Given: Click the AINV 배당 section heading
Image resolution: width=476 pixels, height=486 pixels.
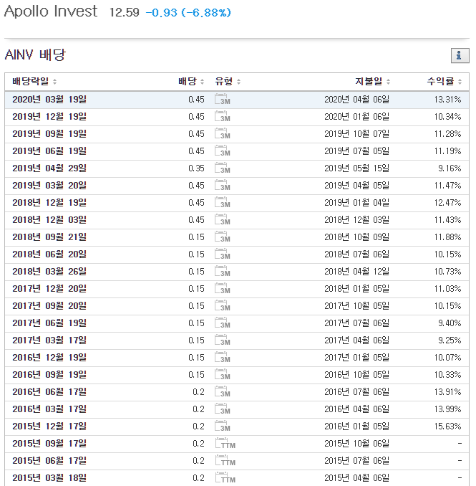Looking at the screenshot, I should pyautogui.click(x=35, y=55).
